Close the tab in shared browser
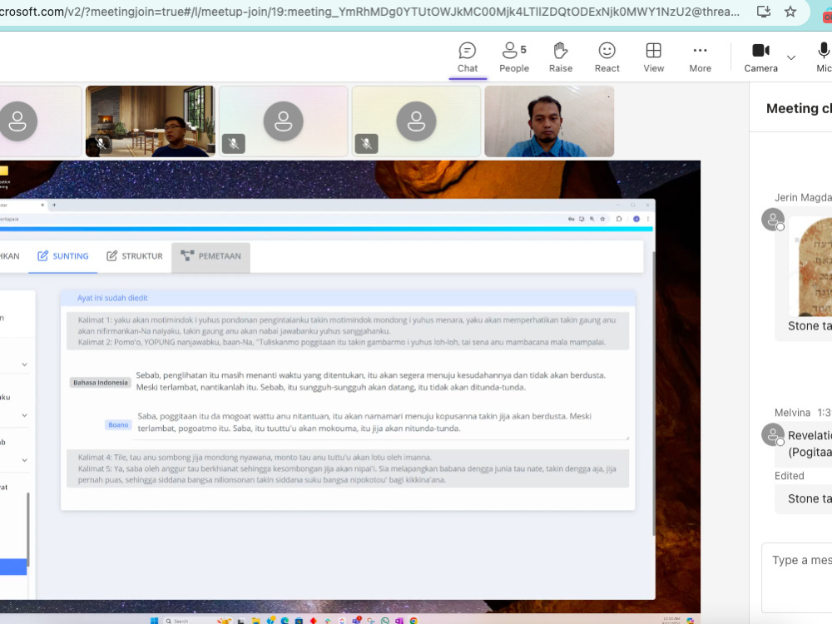This screenshot has height=624, width=832. (42, 205)
